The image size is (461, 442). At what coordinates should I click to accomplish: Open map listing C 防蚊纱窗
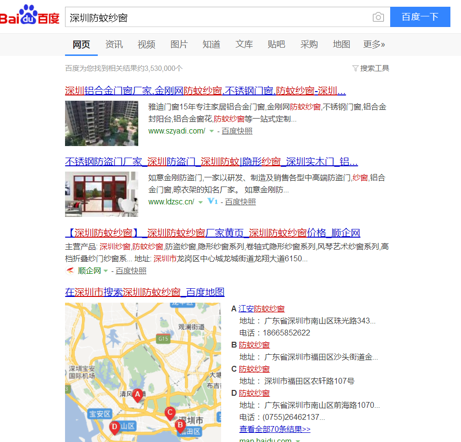254,369
